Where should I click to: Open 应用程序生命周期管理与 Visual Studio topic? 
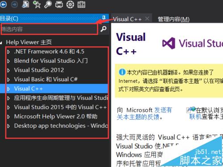(x=61, y=98)
